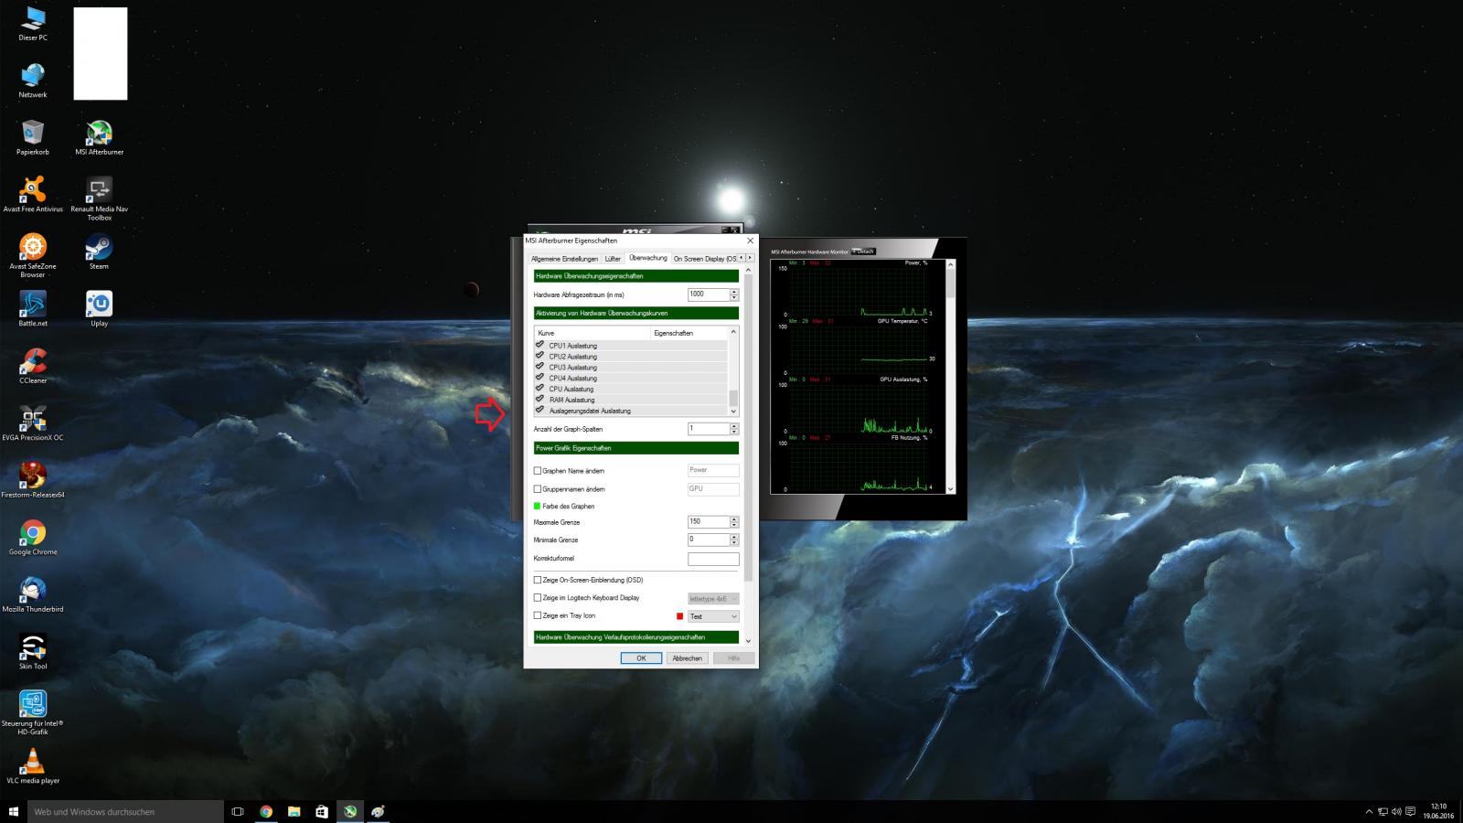Image resolution: width=1463 pixels, height=823 pixels.
Task: Pick the green Farbe des Graphen swatch
Action: coord(538,506)
